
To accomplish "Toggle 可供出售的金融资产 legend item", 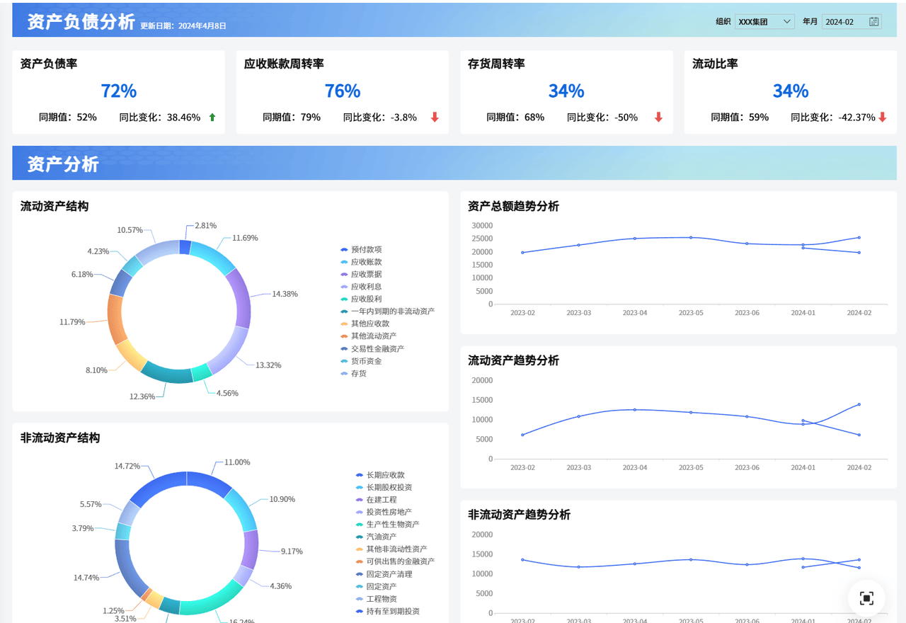I will (395, 561).
